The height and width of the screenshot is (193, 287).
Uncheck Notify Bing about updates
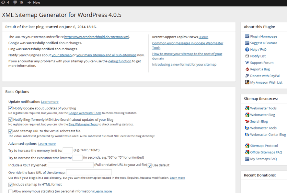coord(10,120)
